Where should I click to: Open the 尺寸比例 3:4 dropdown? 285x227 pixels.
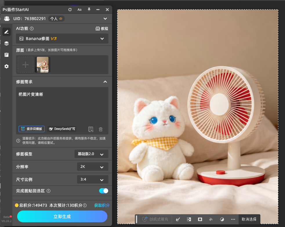tap(93, 179)
